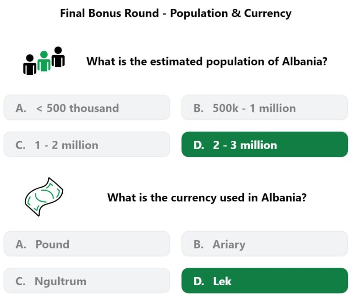This screenshot has height=299, width=352.
Task: Click the Albania population question text
Action: 207,61
